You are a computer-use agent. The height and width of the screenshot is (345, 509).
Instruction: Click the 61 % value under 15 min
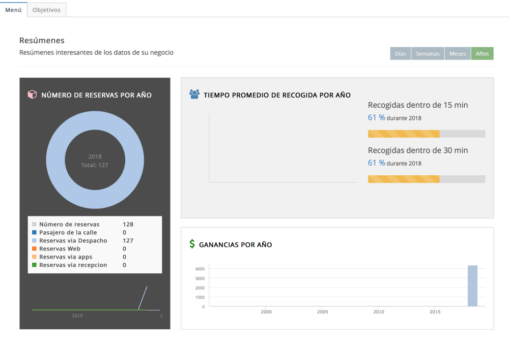pyautogui.click(x=376, y=117)
